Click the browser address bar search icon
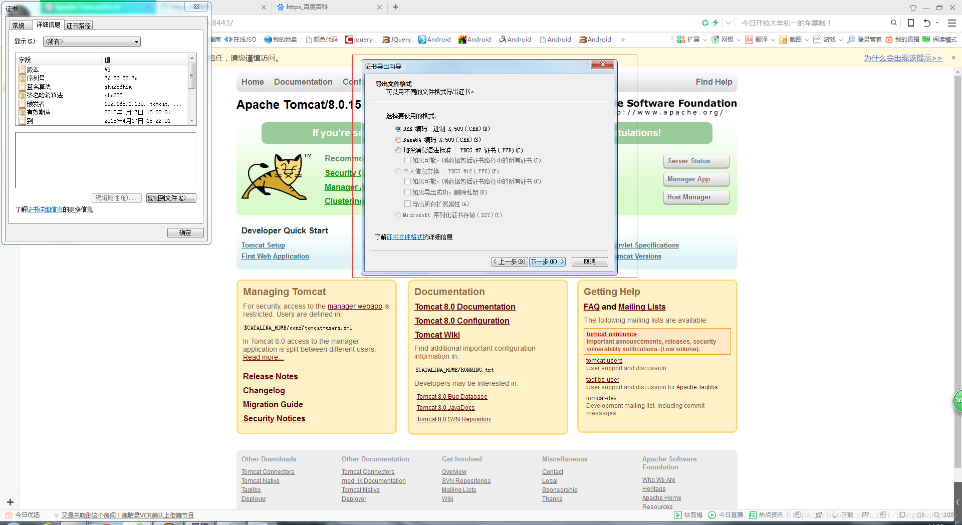The image size is (962, 525). pyautogui.click(x=893, y=23)
